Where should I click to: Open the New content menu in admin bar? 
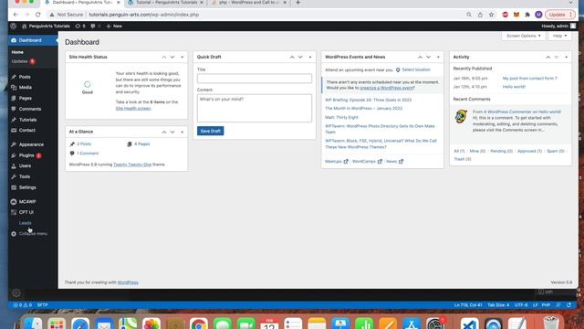(x=114, y=27)
